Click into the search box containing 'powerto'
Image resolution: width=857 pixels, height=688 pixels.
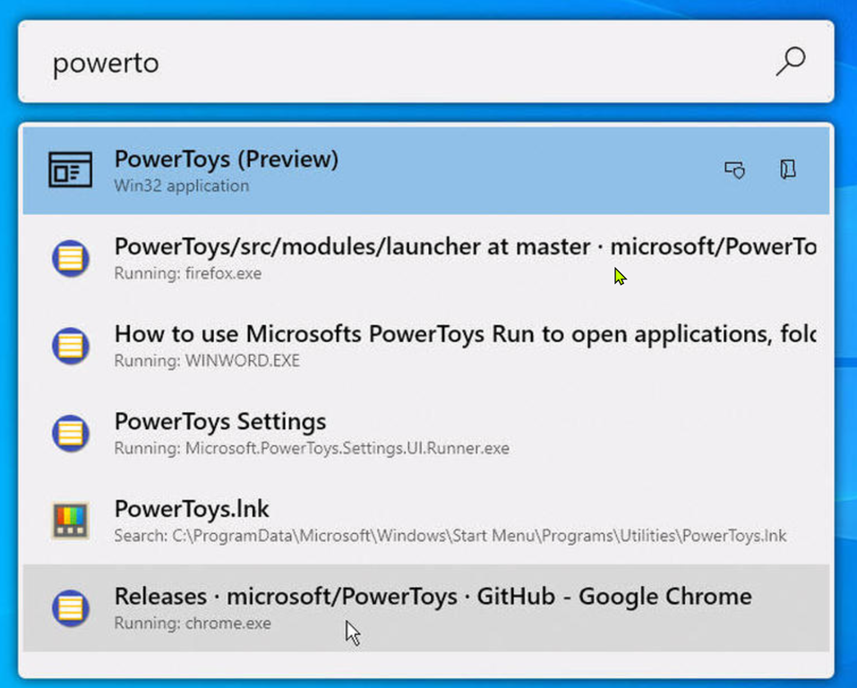[403, 63]
